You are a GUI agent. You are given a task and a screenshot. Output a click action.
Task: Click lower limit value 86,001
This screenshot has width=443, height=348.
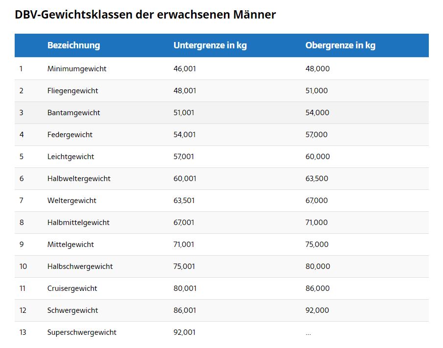[185, 311]
